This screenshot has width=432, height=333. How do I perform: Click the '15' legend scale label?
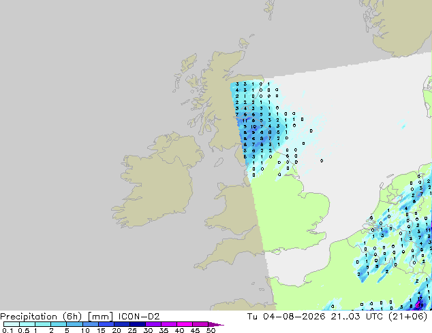pyautogui.click(x=101, y=330)
